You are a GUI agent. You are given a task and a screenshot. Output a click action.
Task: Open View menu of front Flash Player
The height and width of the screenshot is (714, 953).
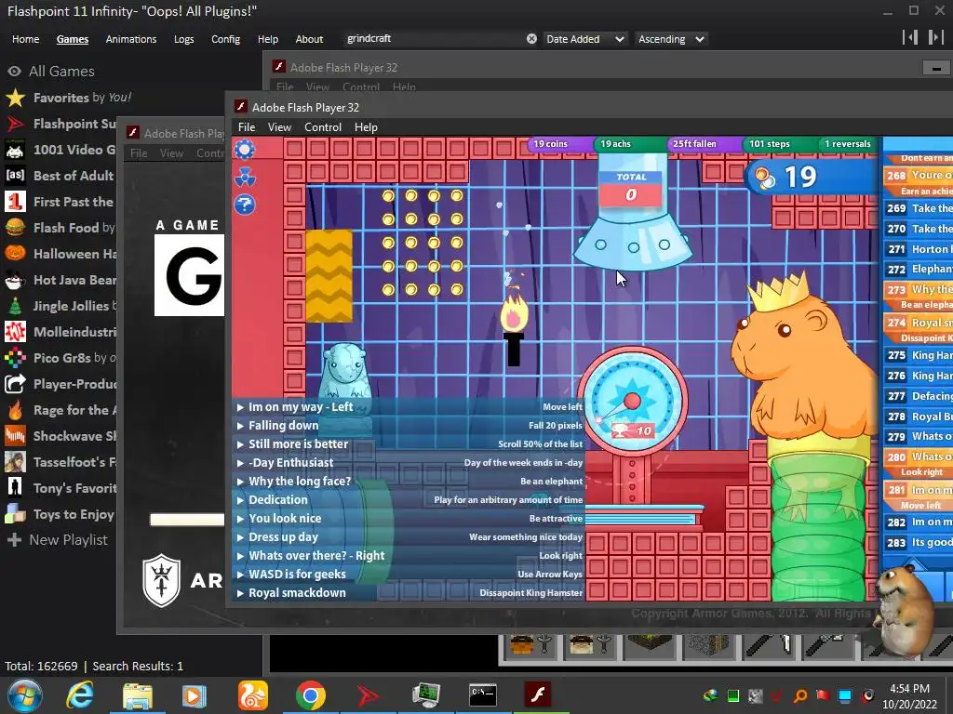pyautogui.click(x=279, y=126)
